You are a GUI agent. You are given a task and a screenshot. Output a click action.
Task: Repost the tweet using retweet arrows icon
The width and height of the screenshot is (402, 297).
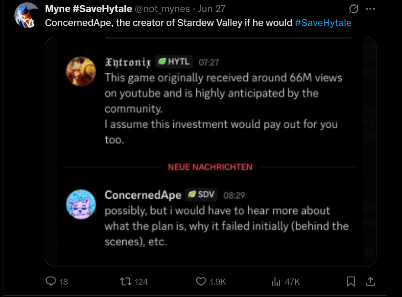pyautogui.click(x=125, y=282)
